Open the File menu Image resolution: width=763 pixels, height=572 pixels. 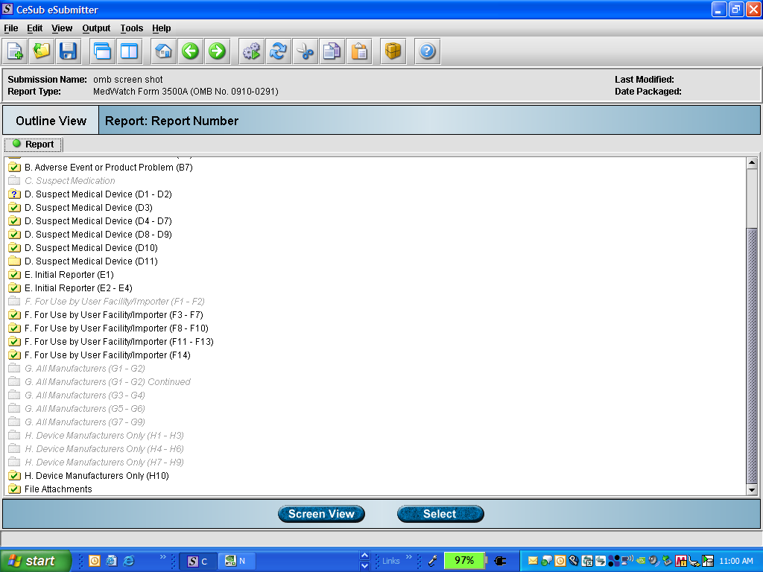10,28
